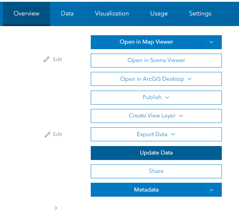Screen dimensions: 239x211
Task: Click the pencil icon beside Open in Scene Viewer
Action: click(x=46, y=59)
